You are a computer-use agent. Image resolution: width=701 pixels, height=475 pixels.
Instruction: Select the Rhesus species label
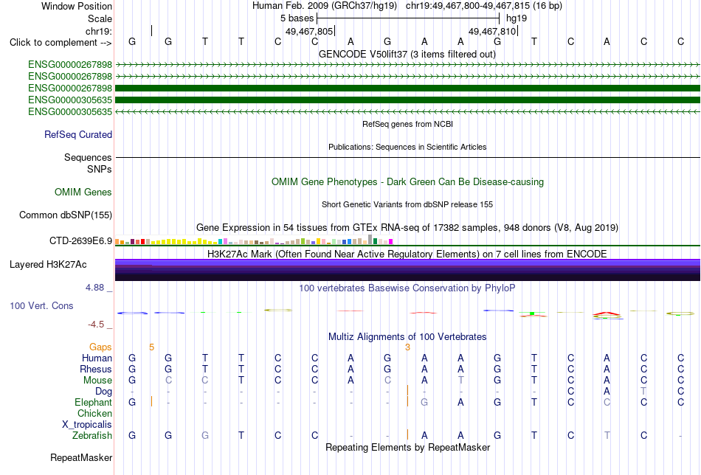tap(96, 369)
